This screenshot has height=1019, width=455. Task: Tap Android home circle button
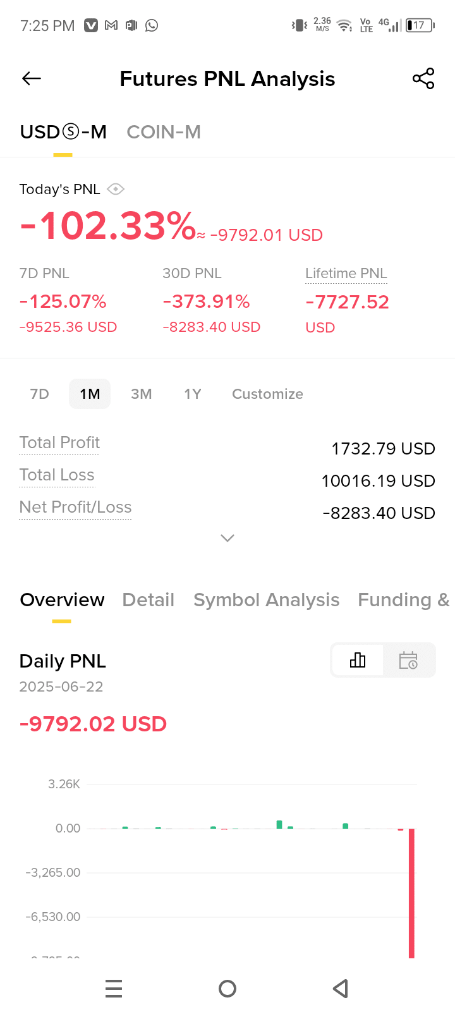coord(227,989)
